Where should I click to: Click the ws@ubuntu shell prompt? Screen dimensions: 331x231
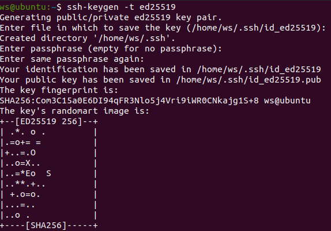click(x=31, y=7)
